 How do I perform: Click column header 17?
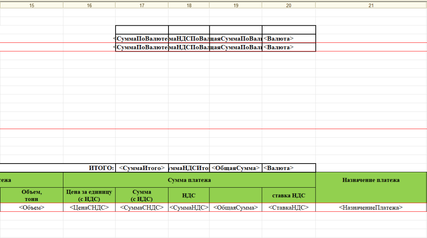142,5
